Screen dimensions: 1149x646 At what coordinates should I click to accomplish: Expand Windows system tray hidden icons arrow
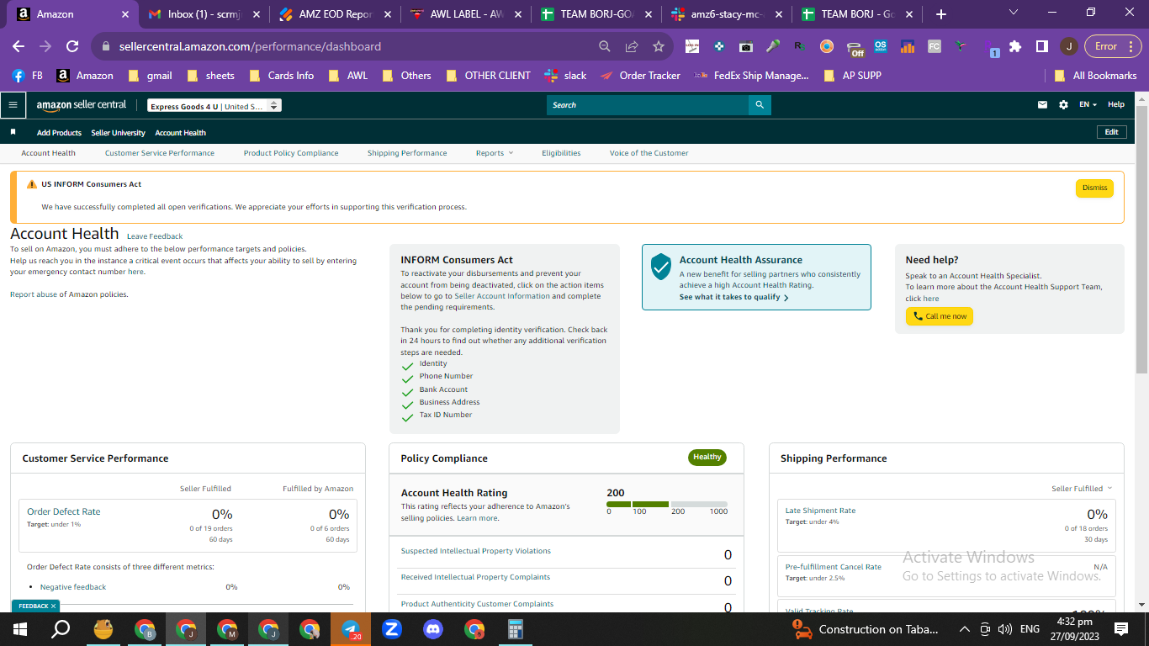[965, 629]
